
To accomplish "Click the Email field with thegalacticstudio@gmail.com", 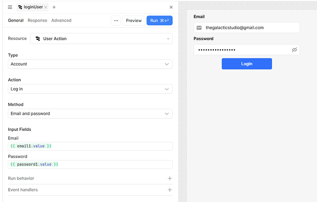I will tap(247, 28).
